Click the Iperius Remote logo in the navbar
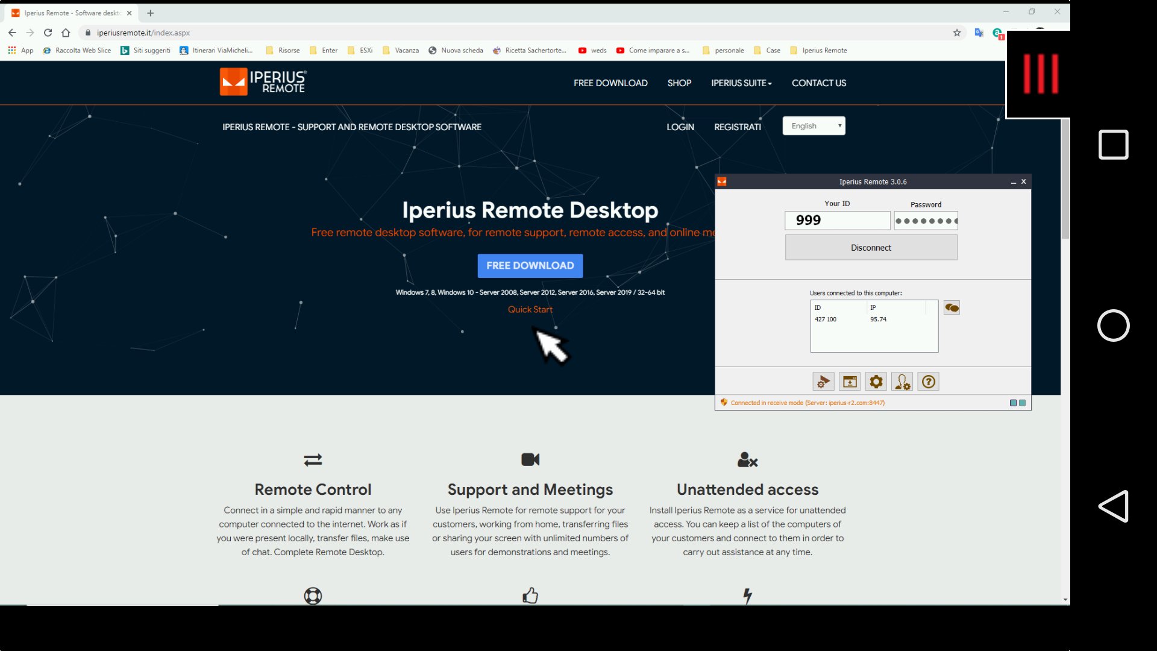The height and width of the screenshot is (651, 1157). 262,82
